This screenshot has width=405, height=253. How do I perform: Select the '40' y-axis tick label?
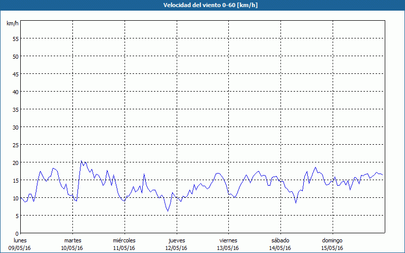click(15, 92)
